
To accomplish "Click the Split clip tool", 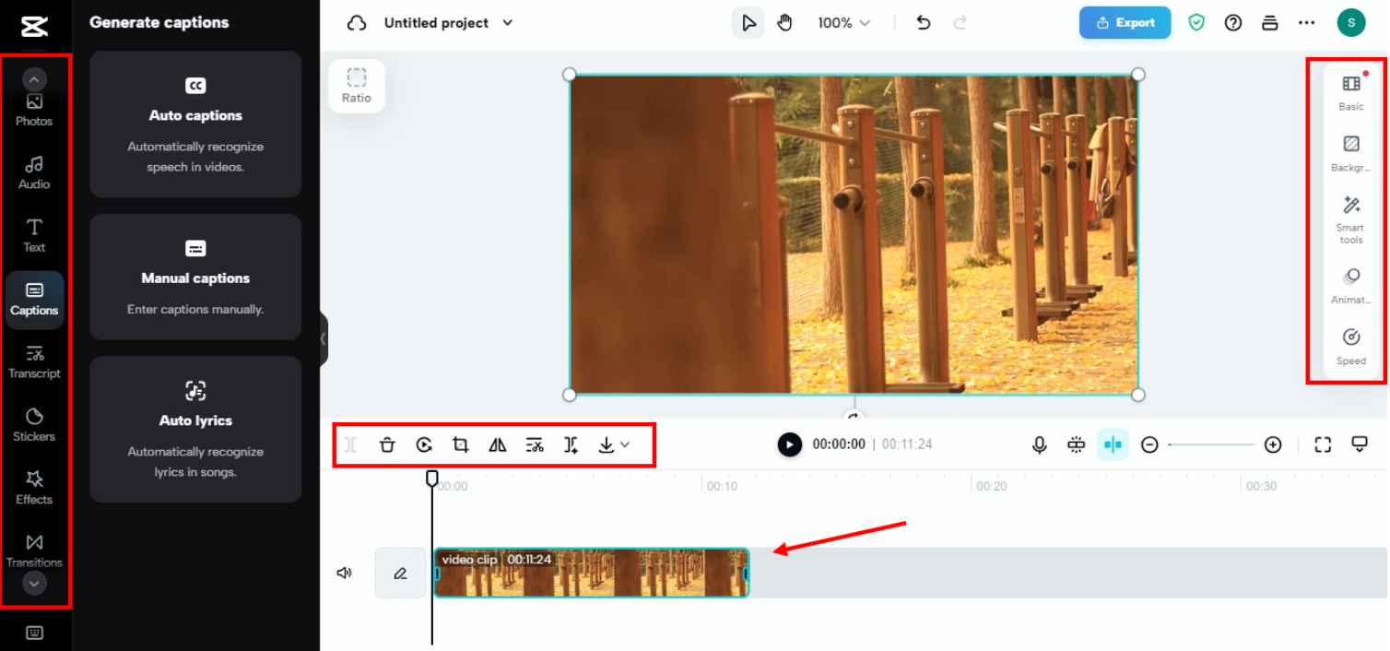I will 351,445.
